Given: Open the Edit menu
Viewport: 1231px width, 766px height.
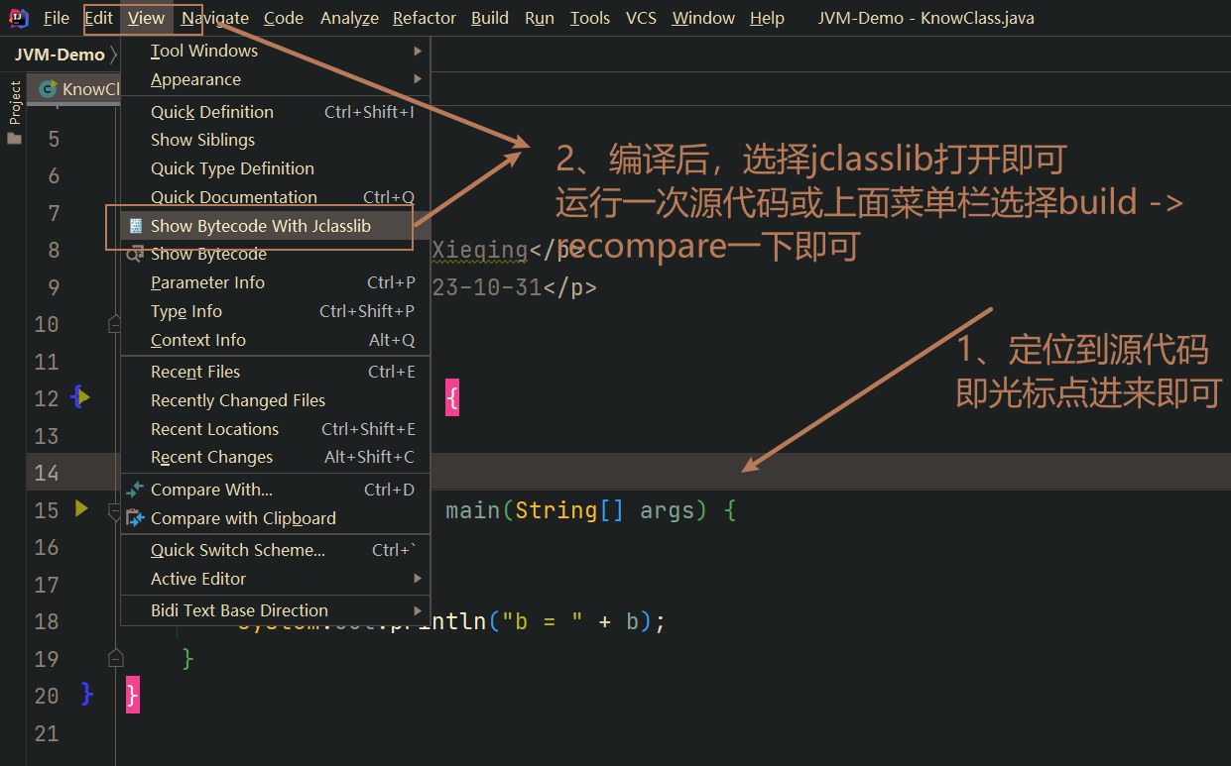Looking at the screenshot, I should (98, 18).
